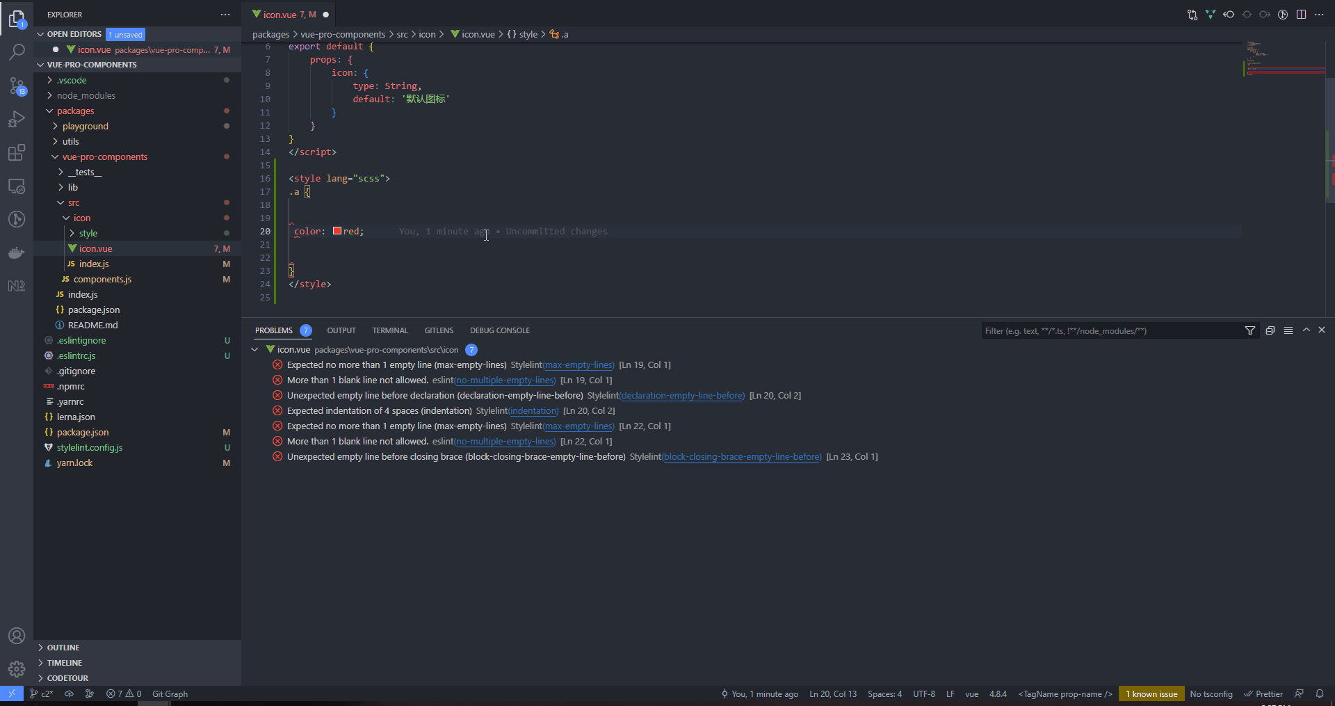
Task: Switch to the DEBUG CONSOLE tab
Action: pos(500,330)
